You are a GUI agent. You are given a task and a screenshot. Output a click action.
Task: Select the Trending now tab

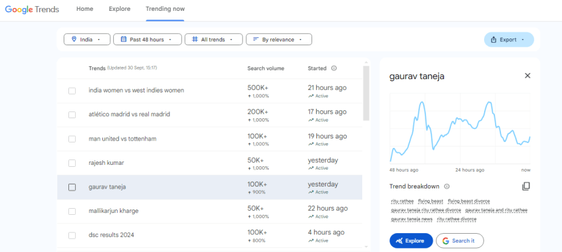click(x=165, y=9)
